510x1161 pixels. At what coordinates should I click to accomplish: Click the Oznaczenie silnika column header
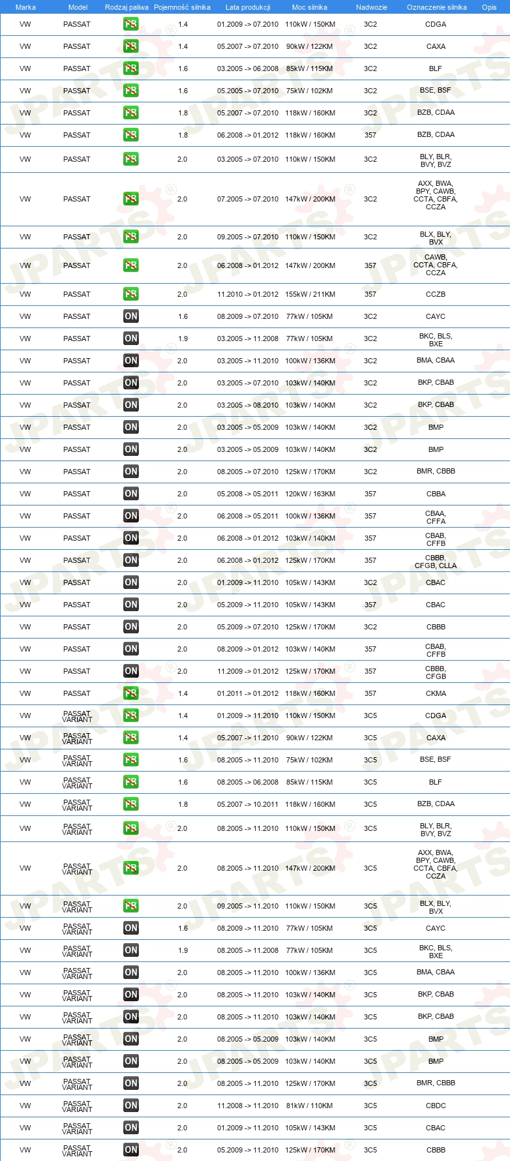click(x=437, y=7)
